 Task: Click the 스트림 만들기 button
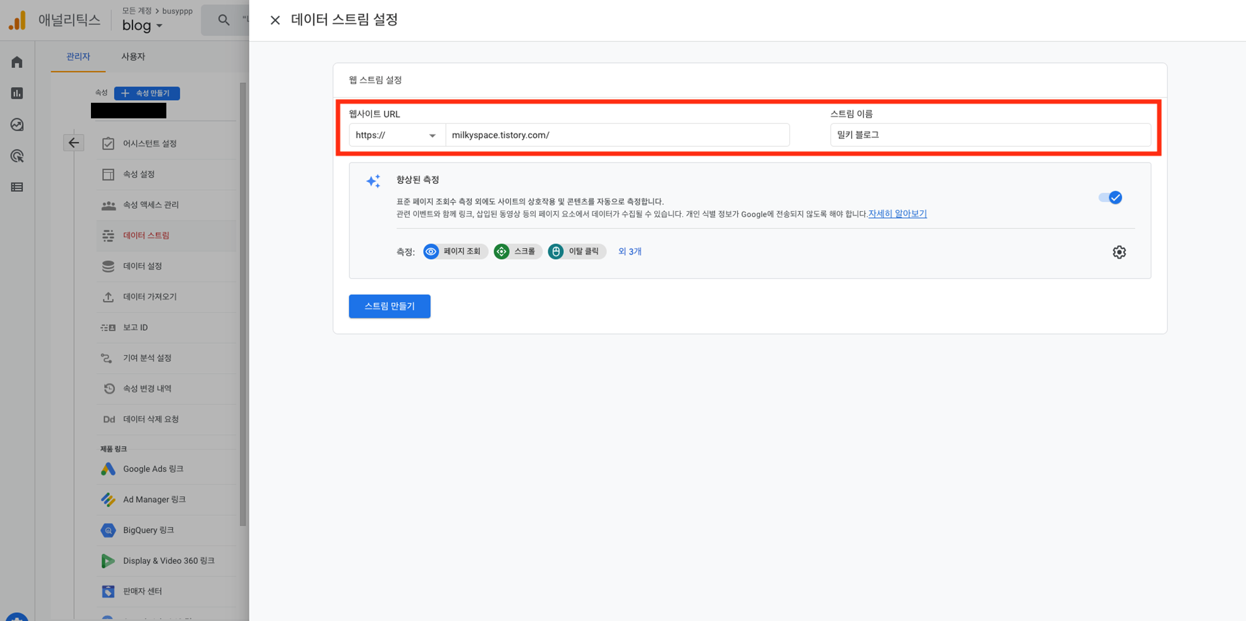click(x=389, y=306)
